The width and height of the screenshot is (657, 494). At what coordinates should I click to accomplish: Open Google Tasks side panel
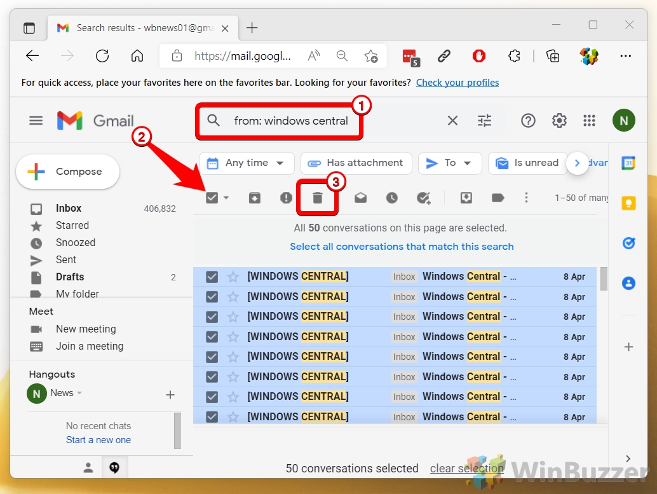(628, 243)
